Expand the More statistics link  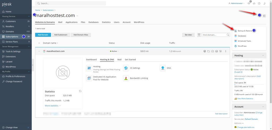click(53, 106)
